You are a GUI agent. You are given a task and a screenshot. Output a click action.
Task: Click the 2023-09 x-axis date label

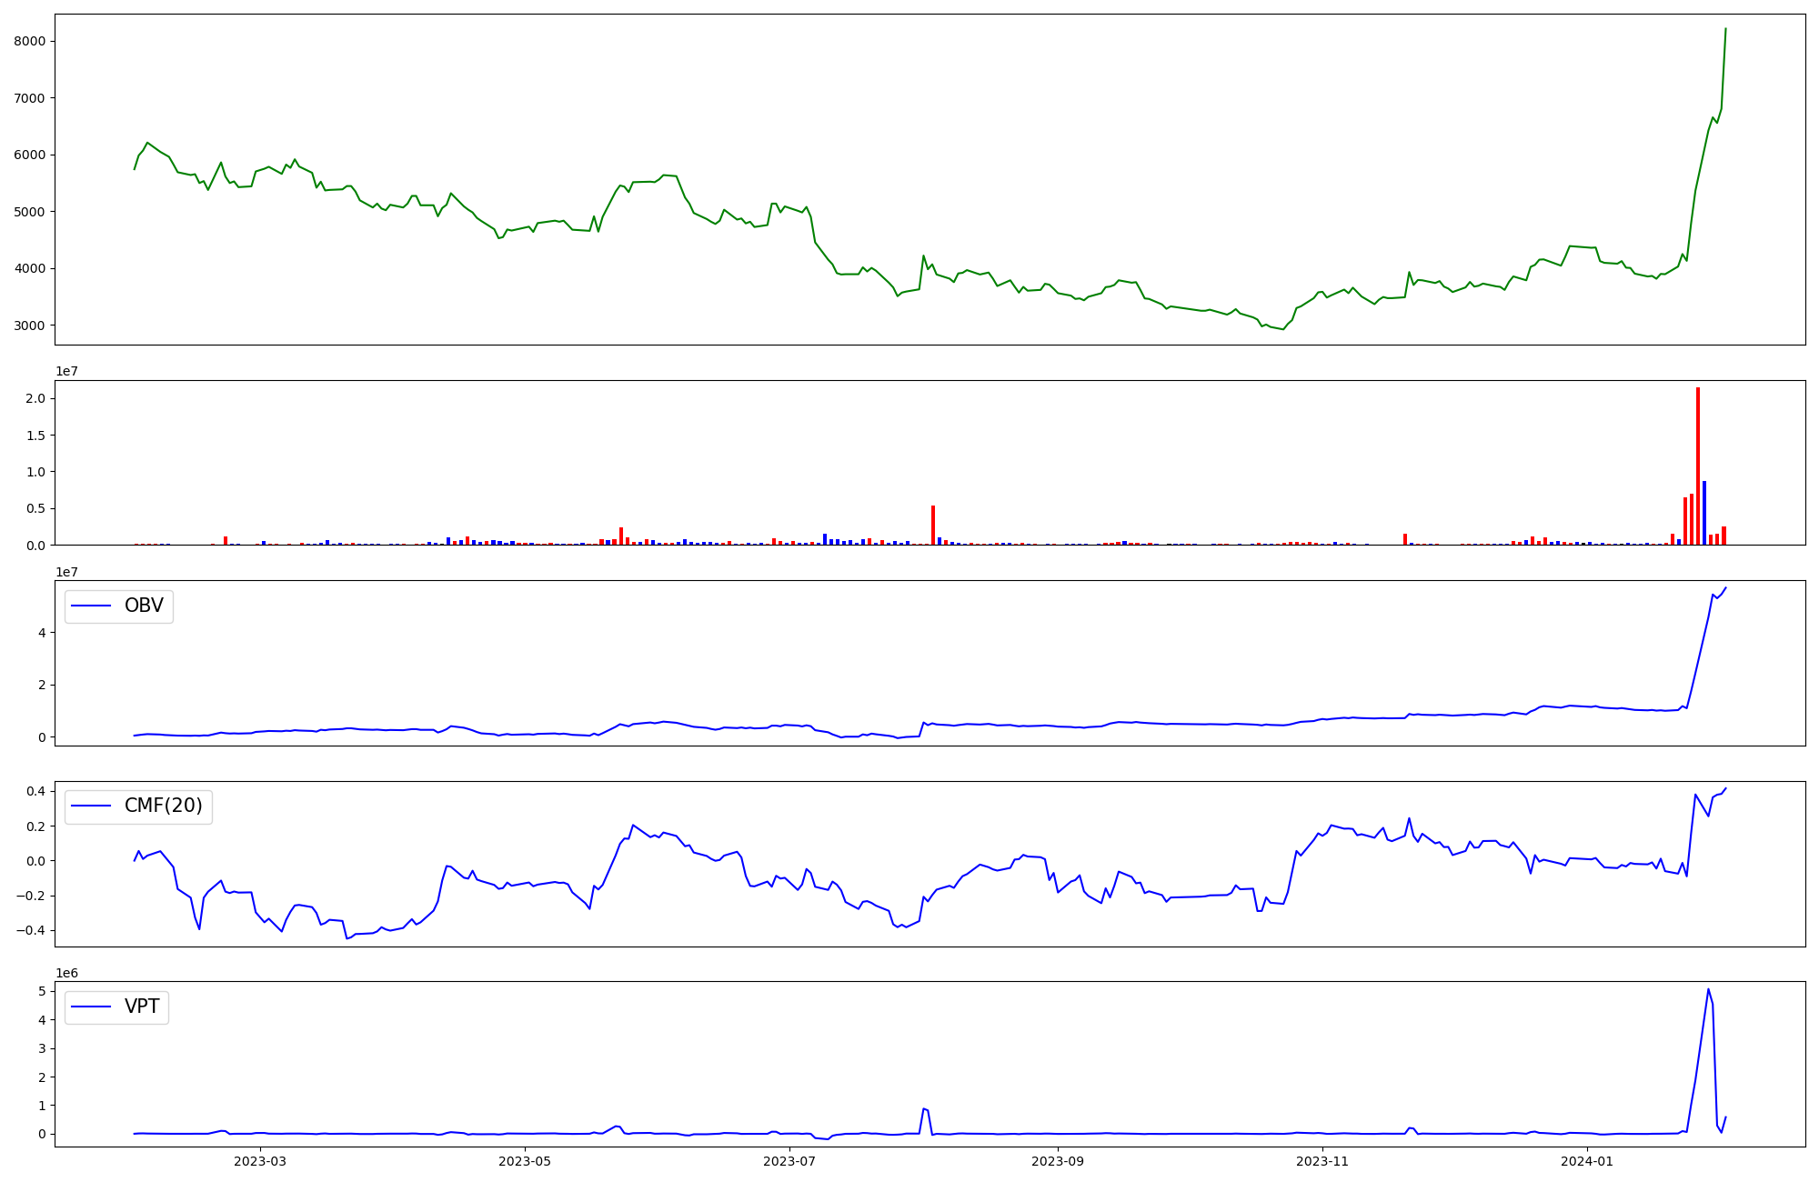1059,1161
